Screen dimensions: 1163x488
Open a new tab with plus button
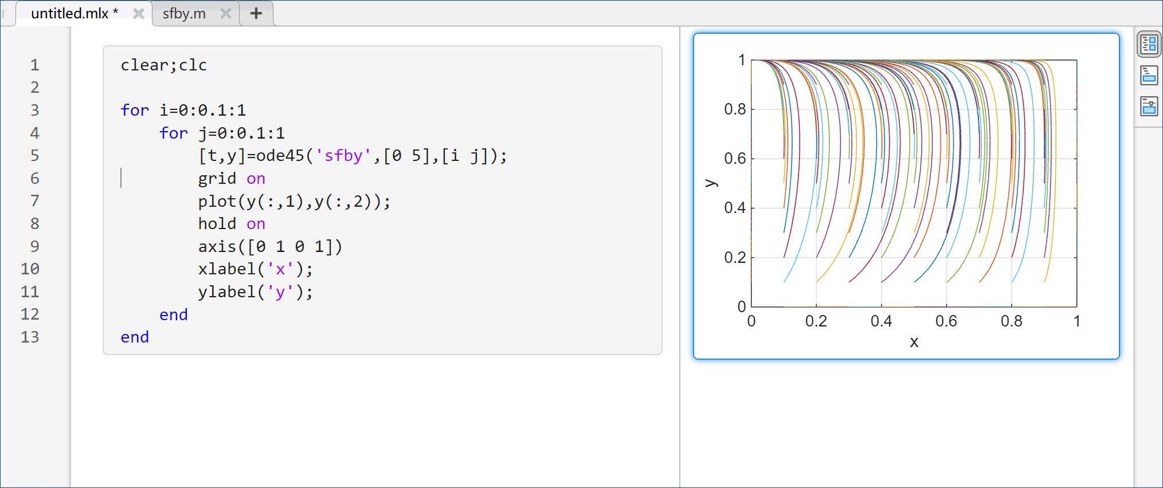pos(256,13)
